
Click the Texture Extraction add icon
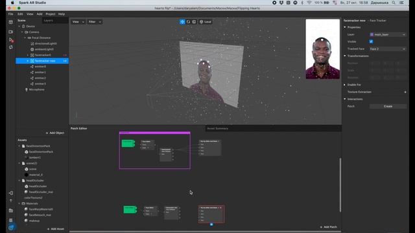[x=405, y=92]
